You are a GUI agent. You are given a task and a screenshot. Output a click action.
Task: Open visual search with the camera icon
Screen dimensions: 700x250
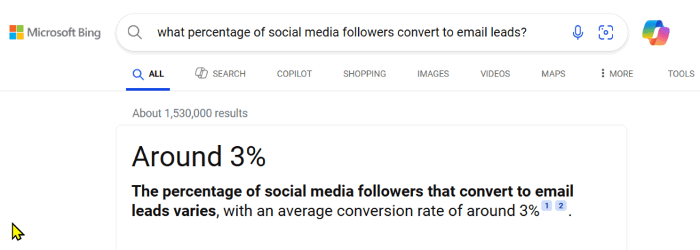coord(606,32)
